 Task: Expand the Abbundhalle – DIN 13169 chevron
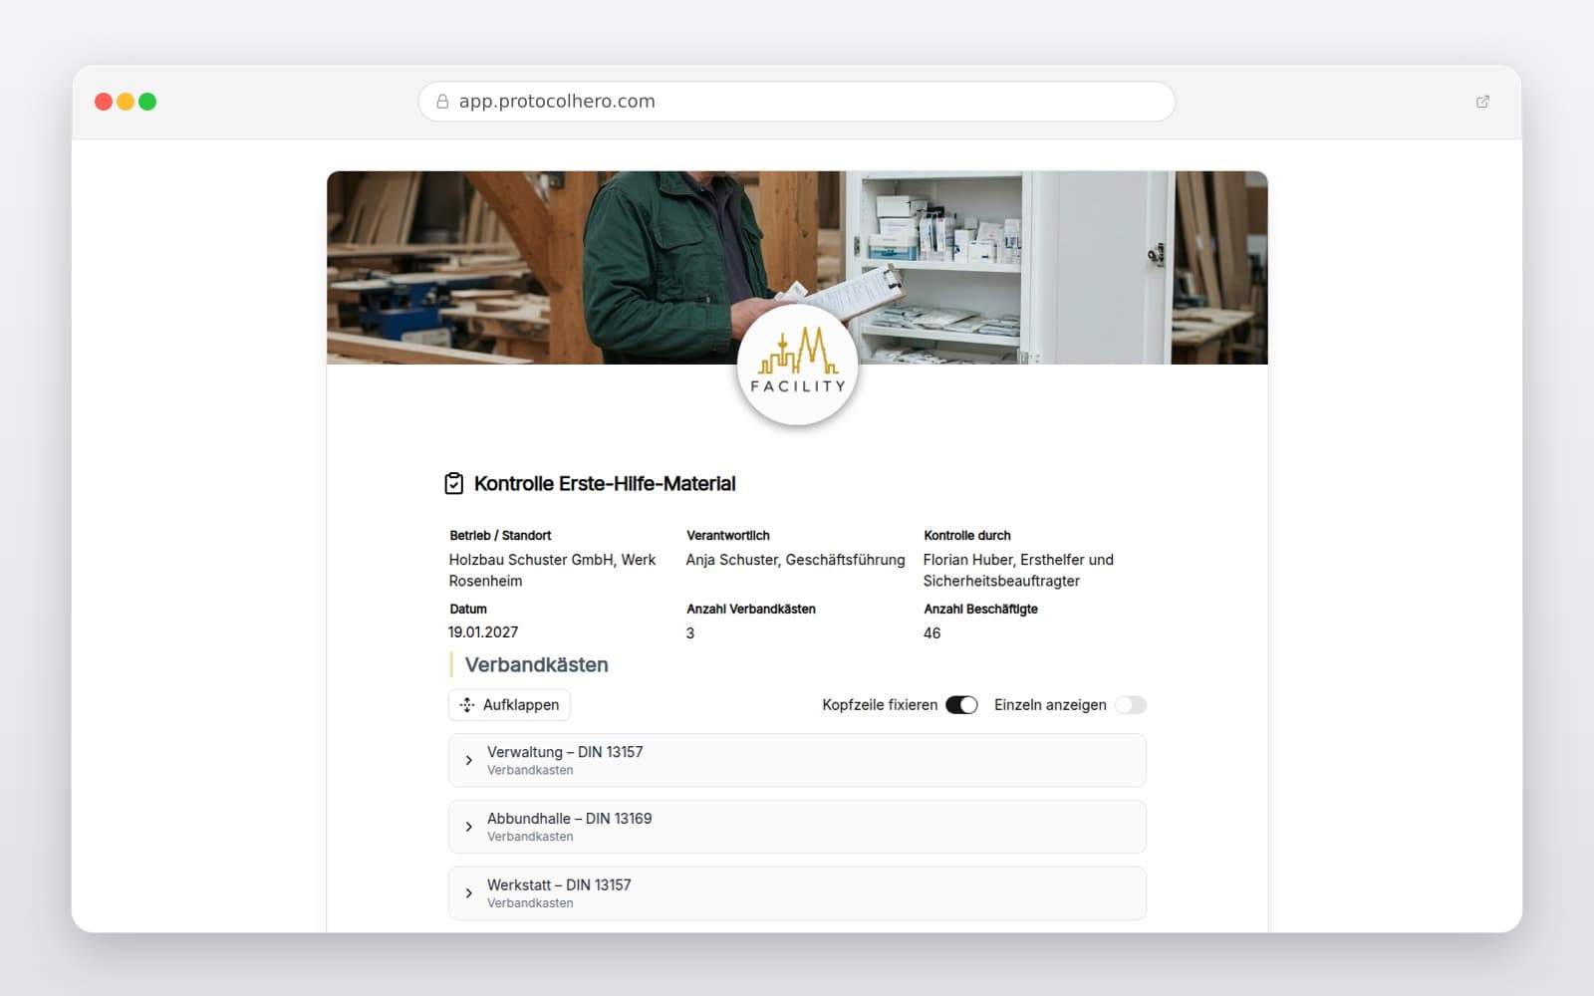pos(469,827)
